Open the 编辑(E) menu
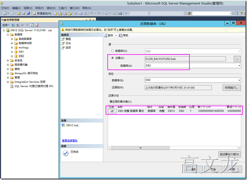The height and width of the screenshot is (180, 247). [x=16, y=8]
